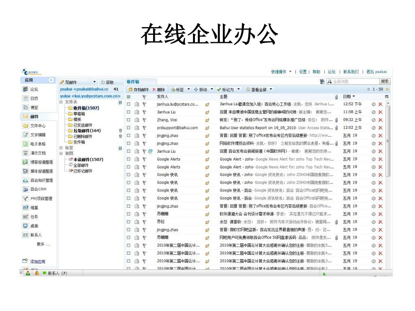Collapse the 视图 views tree section
The width and height of the screenshot is (415, 311).
pos(61,153)
